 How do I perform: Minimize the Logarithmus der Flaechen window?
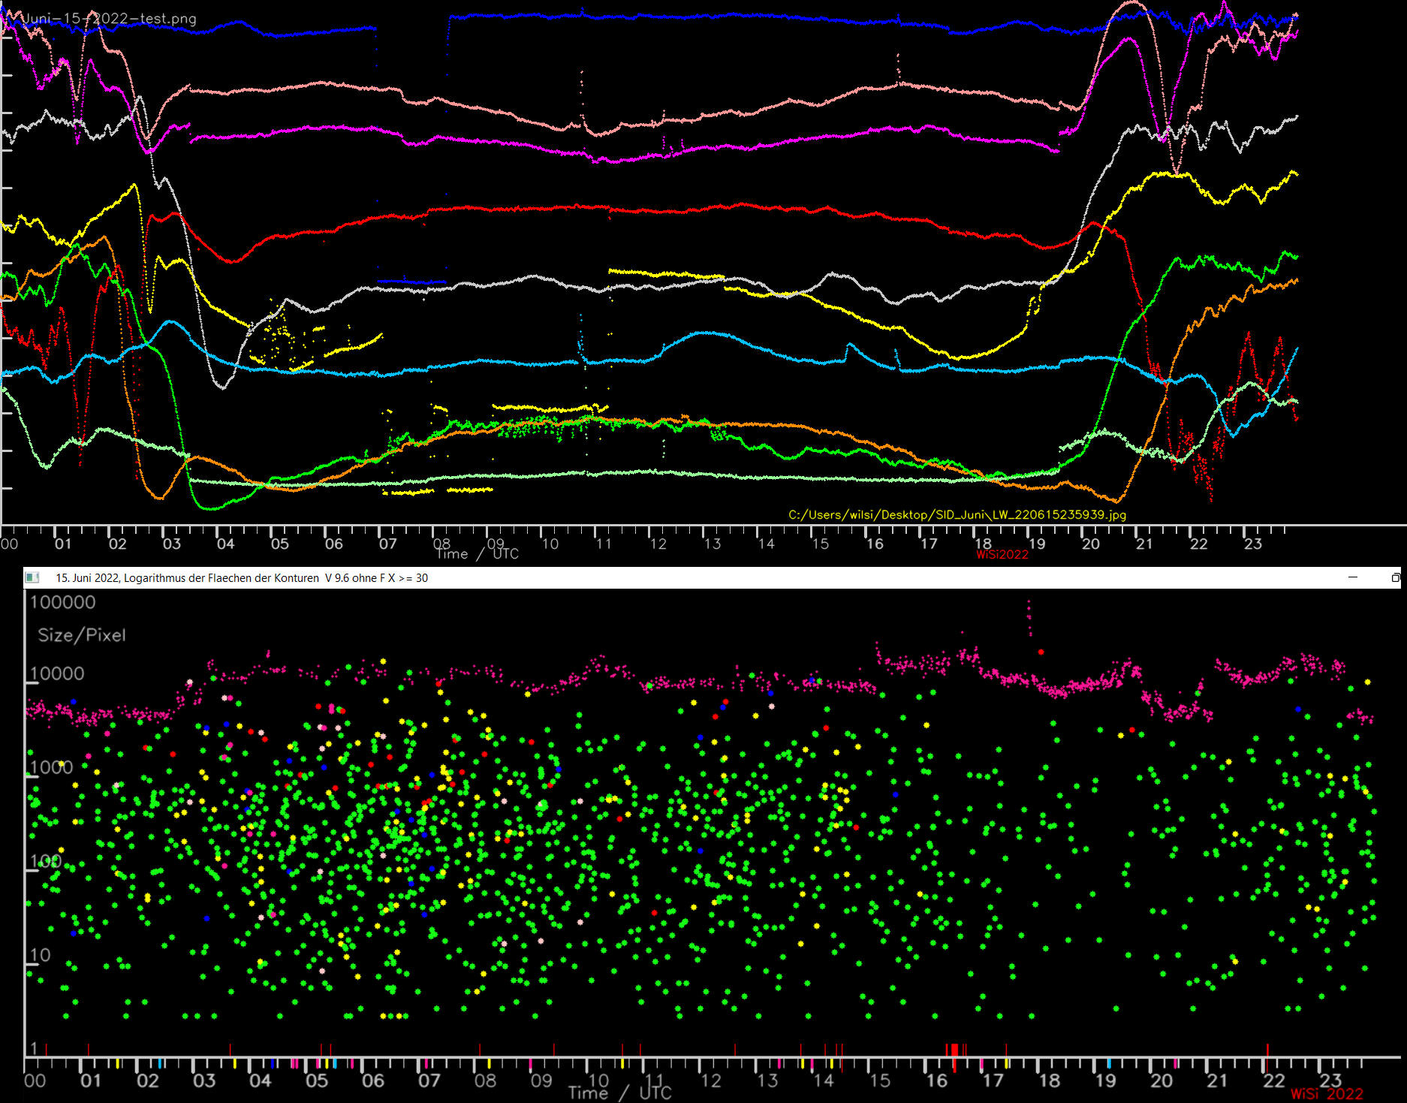(1353, 577)
